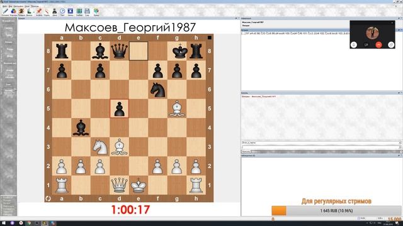This screenshot has width=403, height=226.
Task: Select the white bishop on d3
Action: tap(119, 147)
